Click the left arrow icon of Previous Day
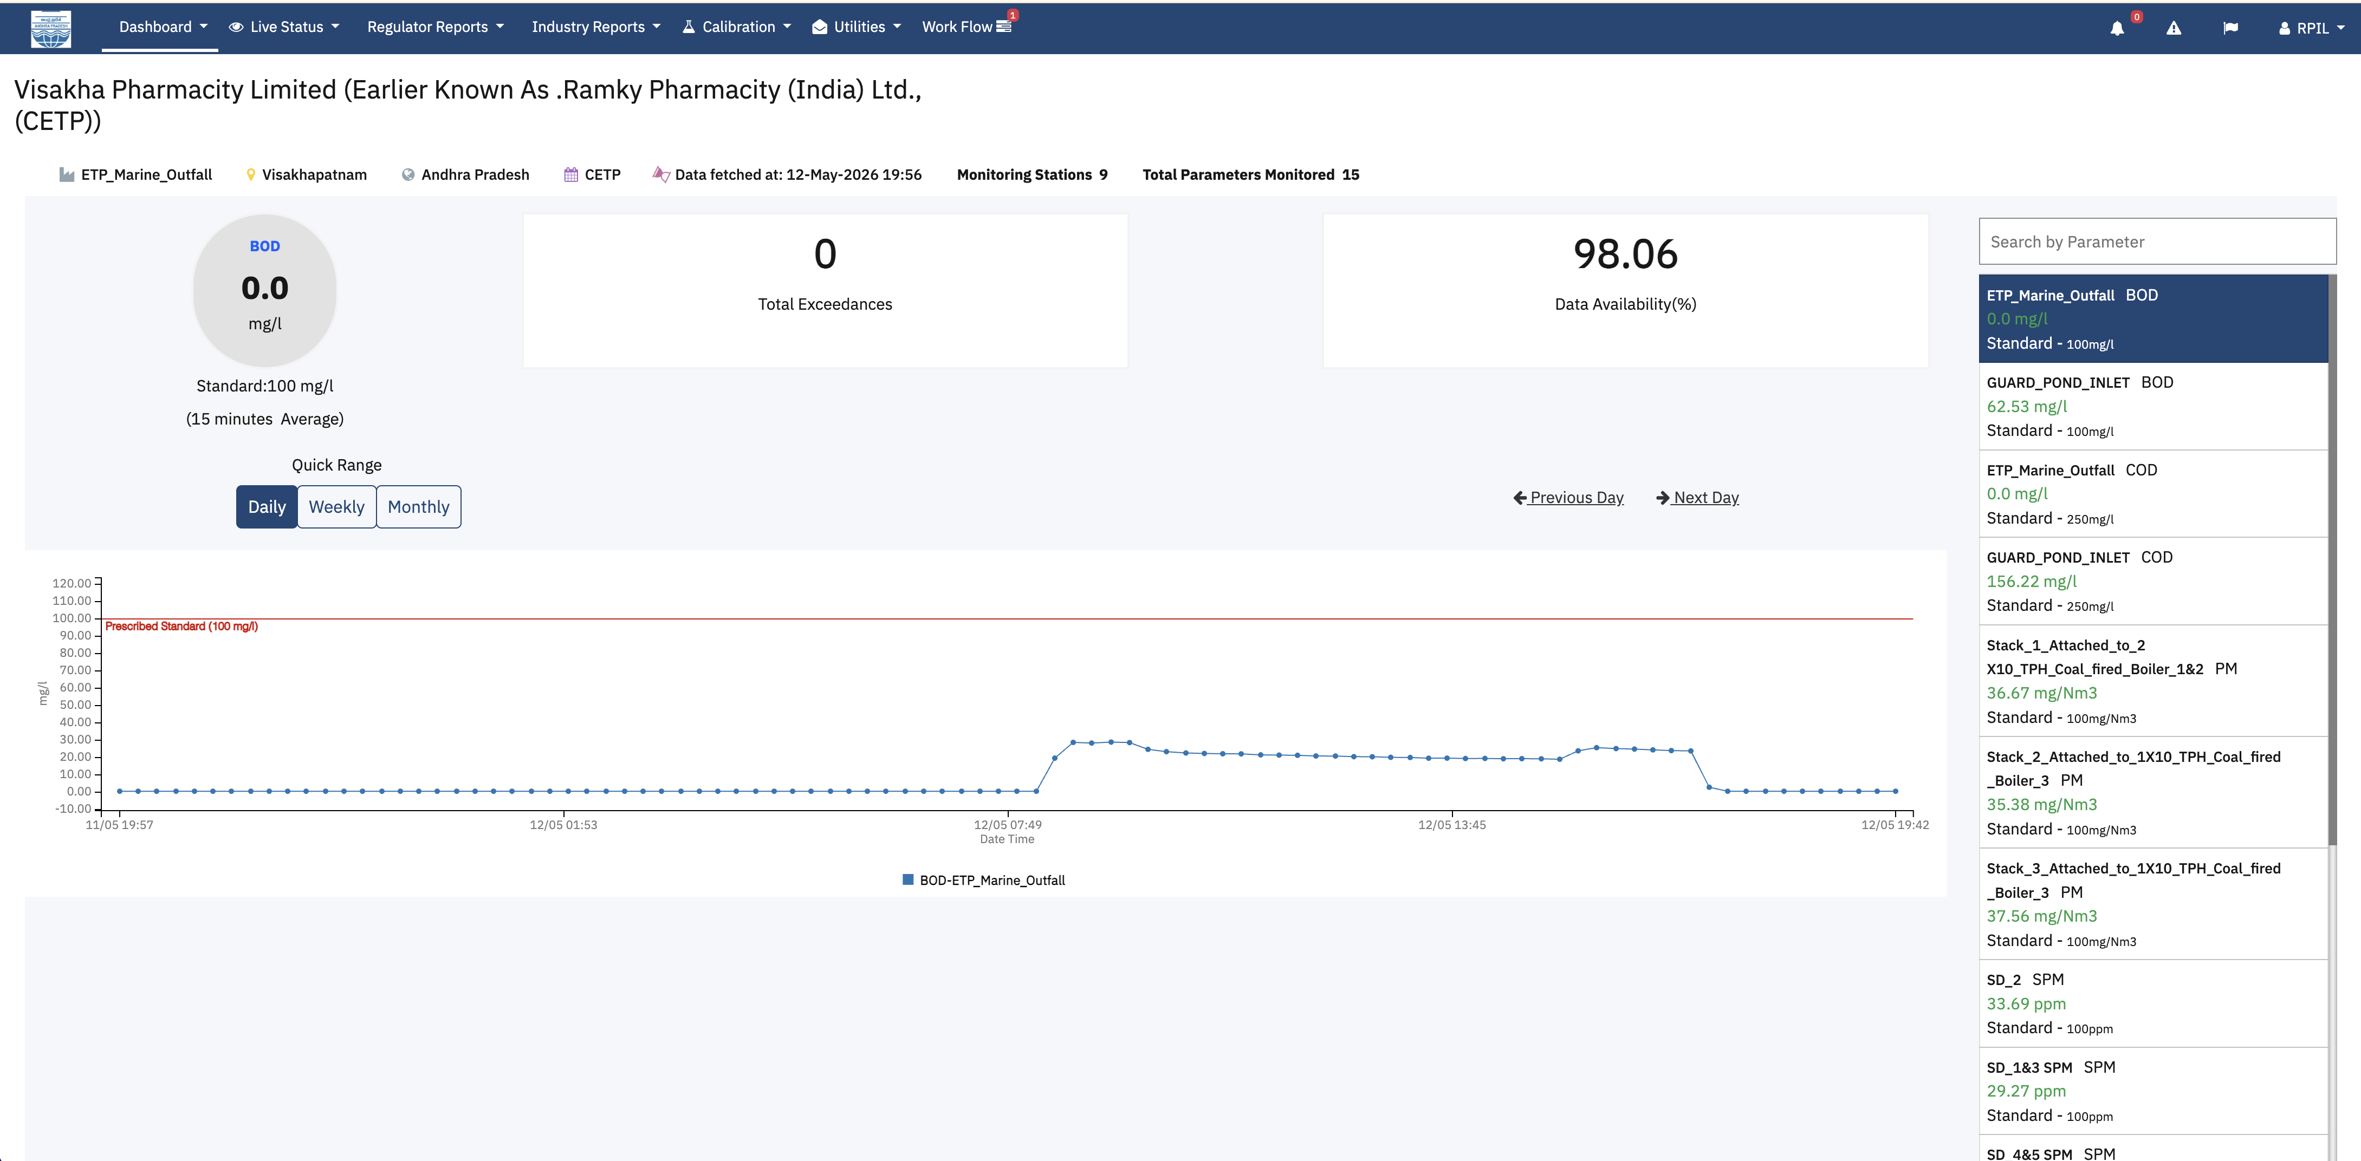Viewport: 2361px width, 1161px height. 1520,498
